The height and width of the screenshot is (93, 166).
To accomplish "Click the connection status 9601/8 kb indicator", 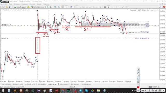I will 154,87.
